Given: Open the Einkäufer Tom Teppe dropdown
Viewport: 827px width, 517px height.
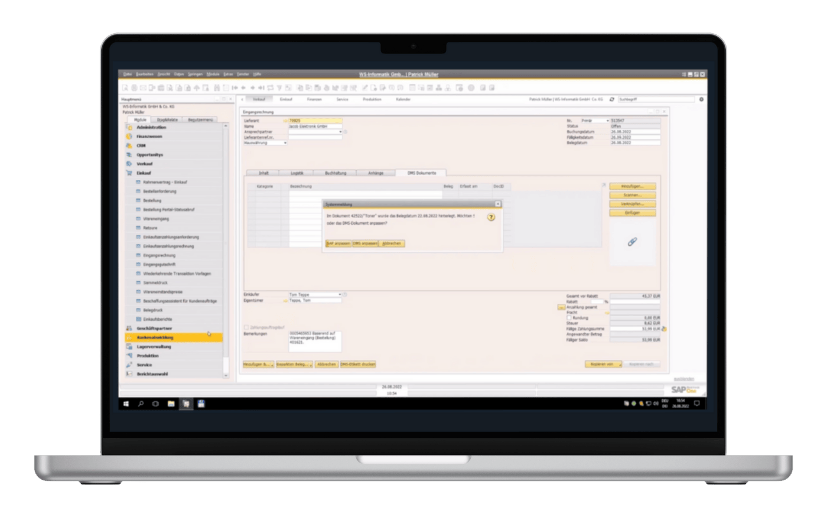Looking at the screenshot, I should [340, 294].
